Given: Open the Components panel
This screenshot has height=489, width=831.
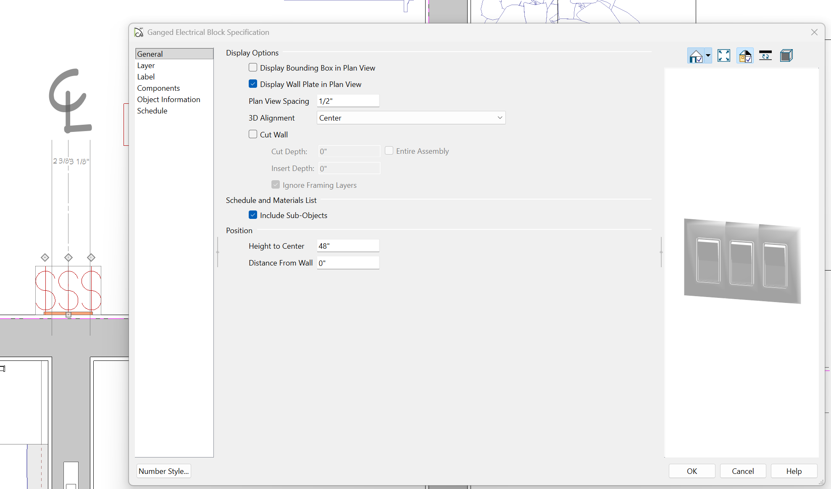Looking at the screenshot, I should click(158, 88).
